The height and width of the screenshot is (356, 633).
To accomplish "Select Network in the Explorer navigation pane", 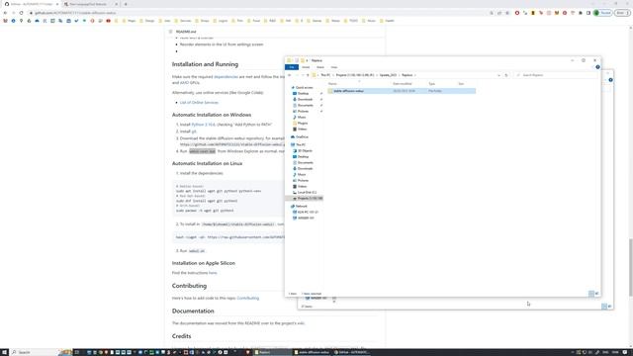I will 301,207.
